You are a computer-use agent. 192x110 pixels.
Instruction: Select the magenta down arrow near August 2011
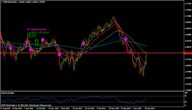point(10,48)
